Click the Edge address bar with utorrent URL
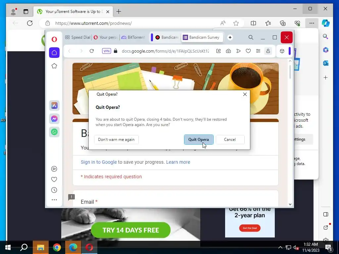Image resolution: width=339 pixels, height=254 pixels. click(93, 23)
